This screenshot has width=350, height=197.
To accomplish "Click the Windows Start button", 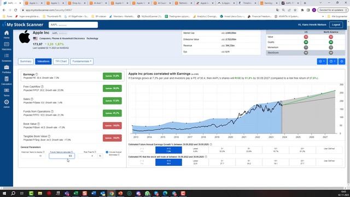I will point(4,193).
